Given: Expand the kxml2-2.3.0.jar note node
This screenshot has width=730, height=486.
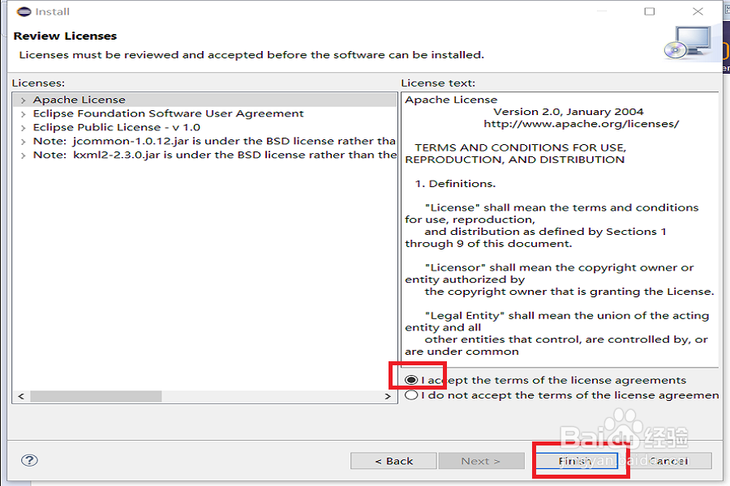Looking at the screenshot, I should (x=23, y=156).
